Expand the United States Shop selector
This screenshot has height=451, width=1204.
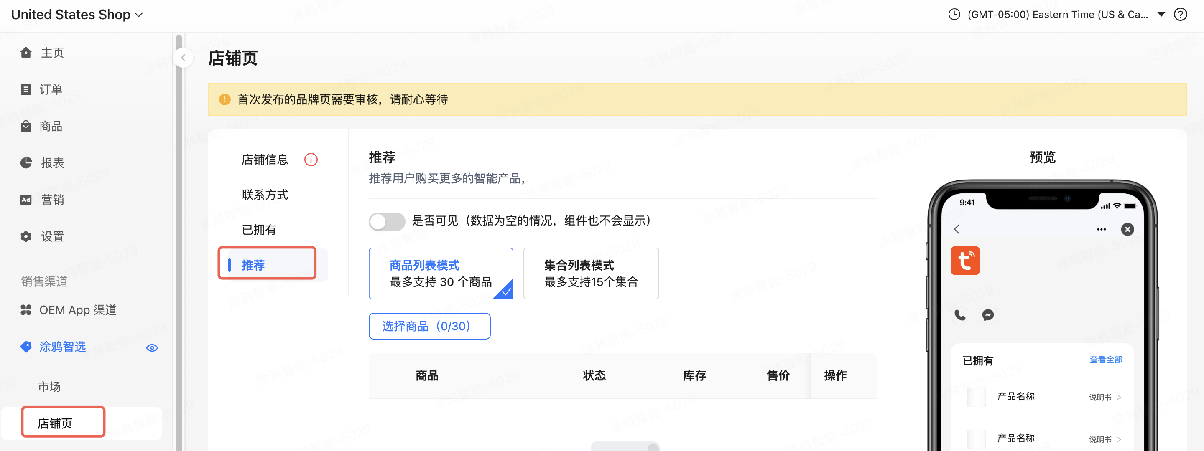coord(77,15)
